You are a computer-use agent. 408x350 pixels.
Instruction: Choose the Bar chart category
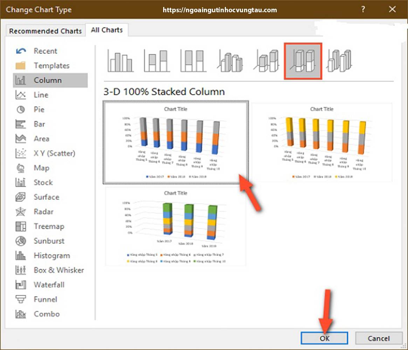[40, 124]
